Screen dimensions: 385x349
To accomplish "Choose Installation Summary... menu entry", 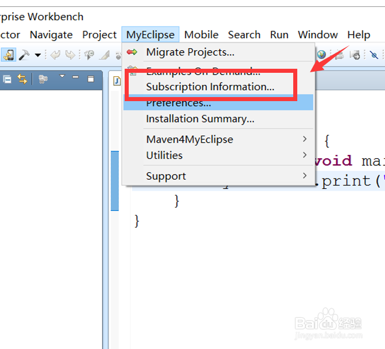I will click(218, 119).
